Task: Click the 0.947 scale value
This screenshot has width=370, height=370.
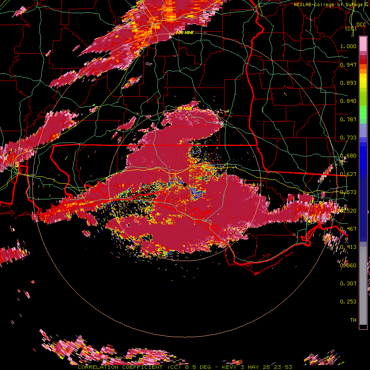Action: pos(348,65)
